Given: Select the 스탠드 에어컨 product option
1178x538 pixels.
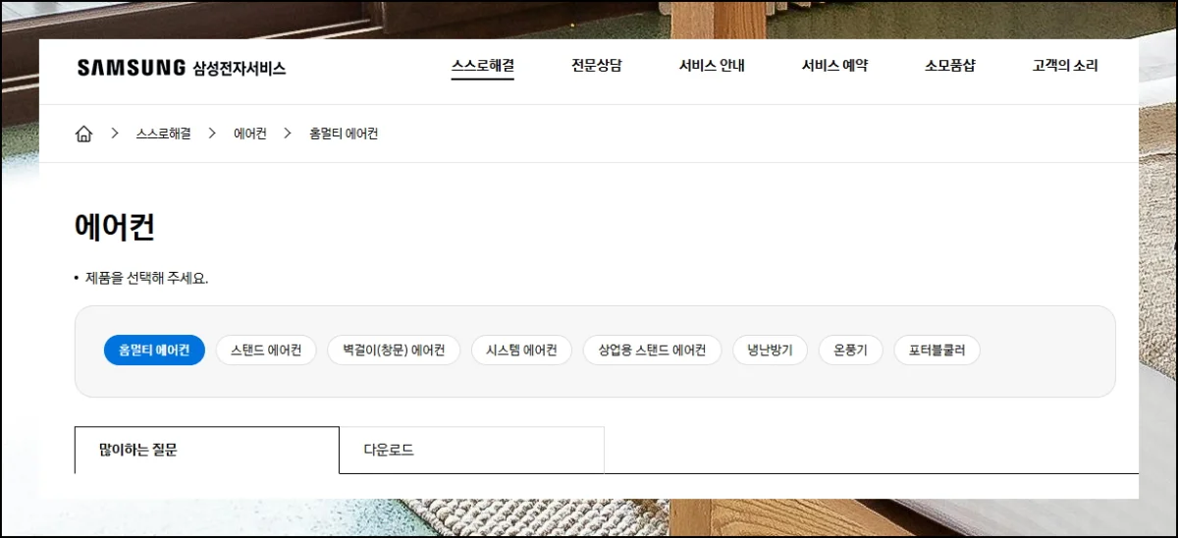Looking at the screenshot, I should tap(266, 350).
